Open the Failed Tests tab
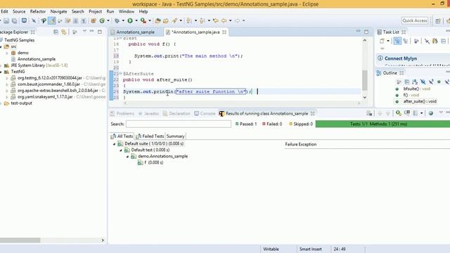 (x=150, y=136)
